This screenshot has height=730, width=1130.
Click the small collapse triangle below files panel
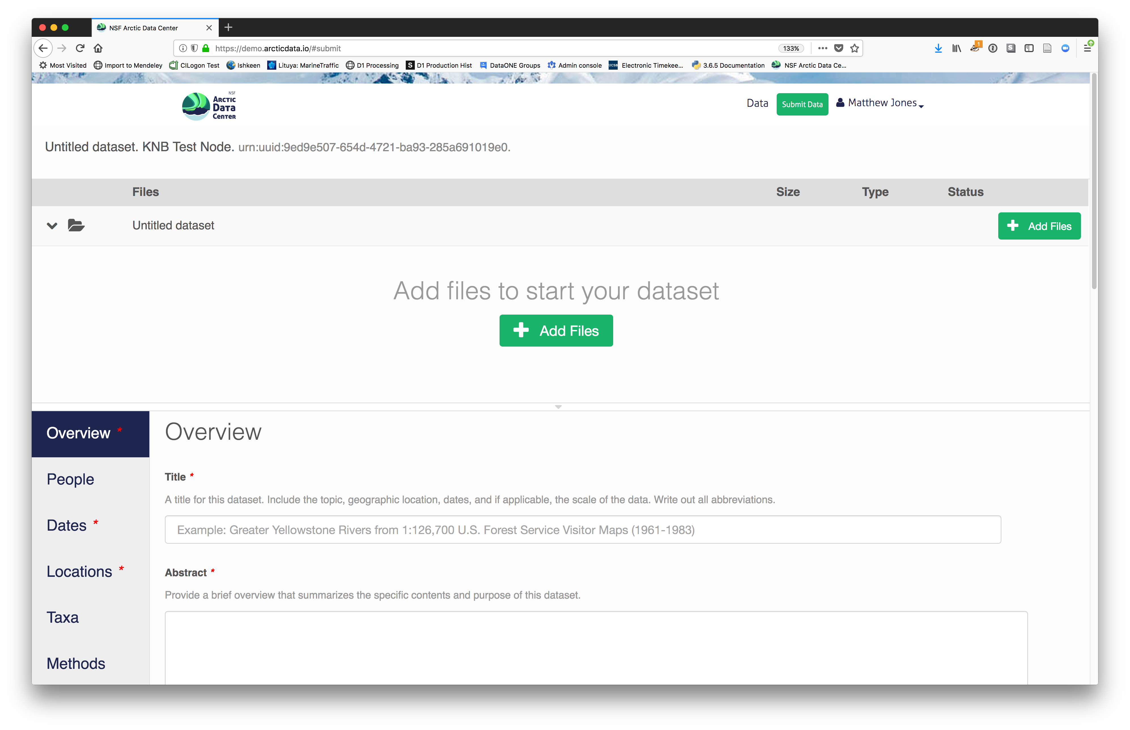coord(558,407)
